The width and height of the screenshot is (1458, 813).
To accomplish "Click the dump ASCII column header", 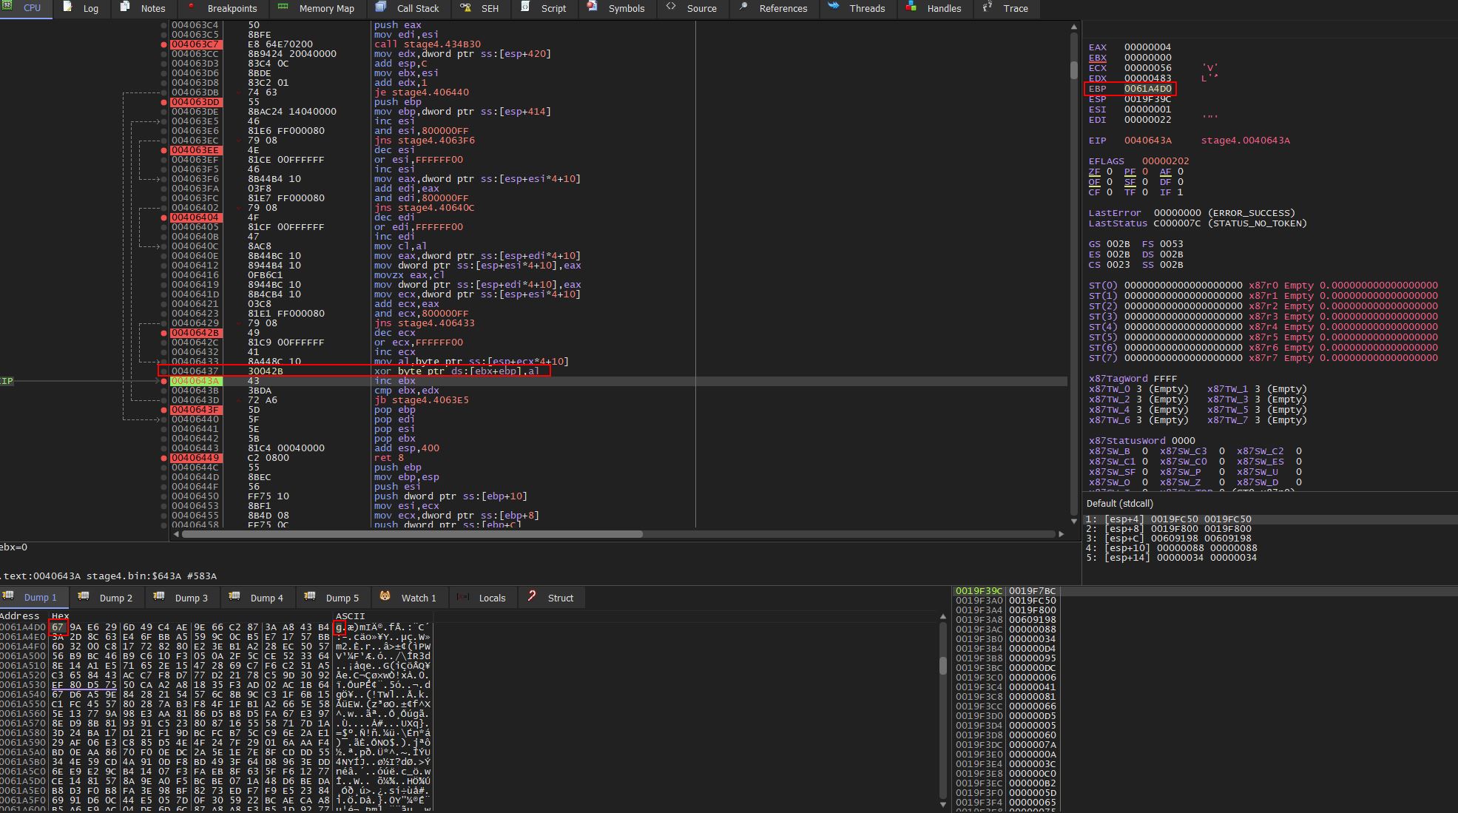I will point(350,616).
